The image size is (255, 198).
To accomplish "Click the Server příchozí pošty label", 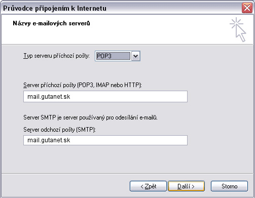I will tap(83, 85).
